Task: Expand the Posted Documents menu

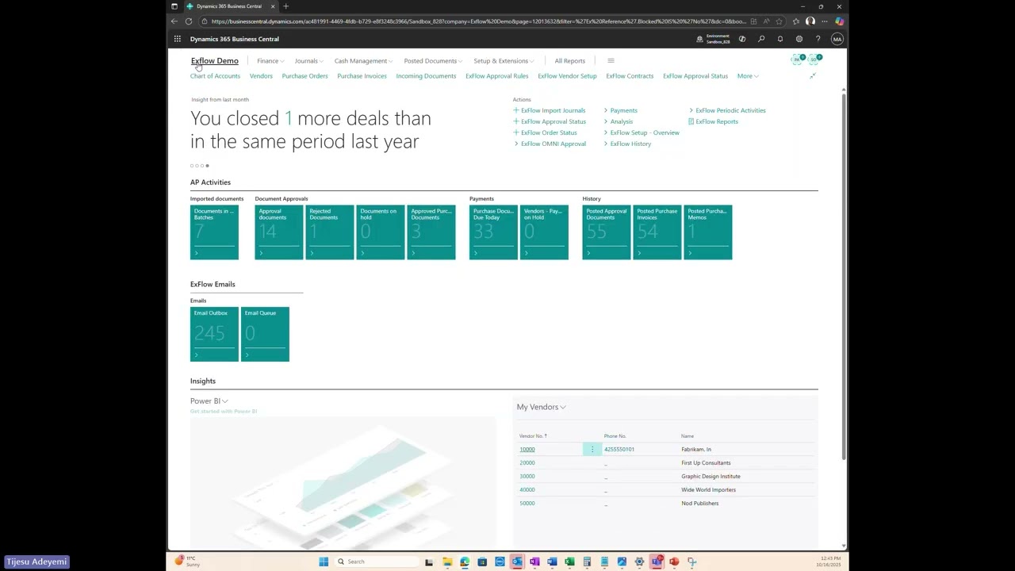Action: pyautogui.click(x=433, y=61)
